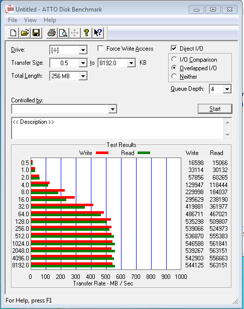Click the yellow question mark About icon
The height and width of the screenshot is (309, 244).
(x=86, y=33)
